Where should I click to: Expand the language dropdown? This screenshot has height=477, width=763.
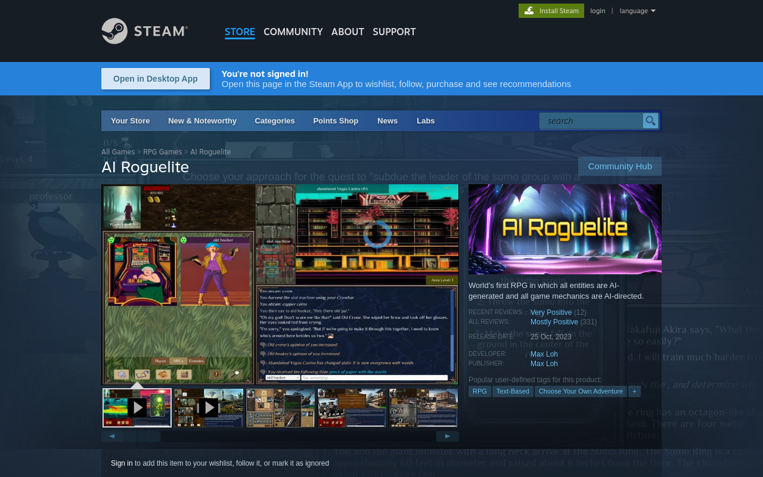pos(637,11)
